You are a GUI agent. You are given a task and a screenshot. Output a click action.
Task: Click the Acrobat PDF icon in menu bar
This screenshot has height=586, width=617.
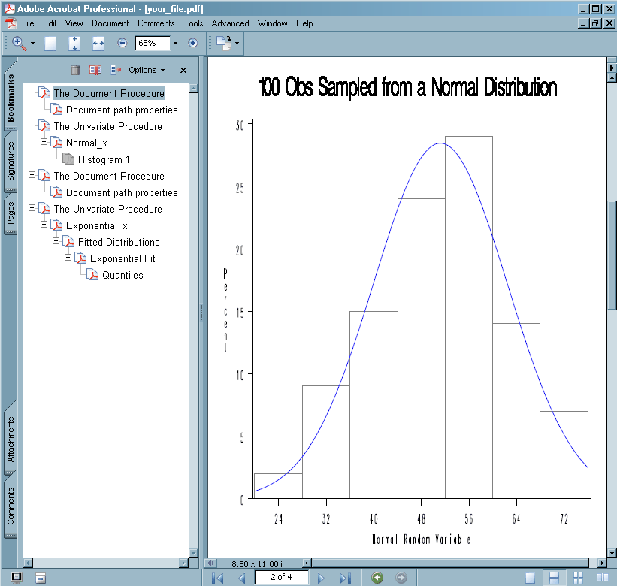click(11, 23)
